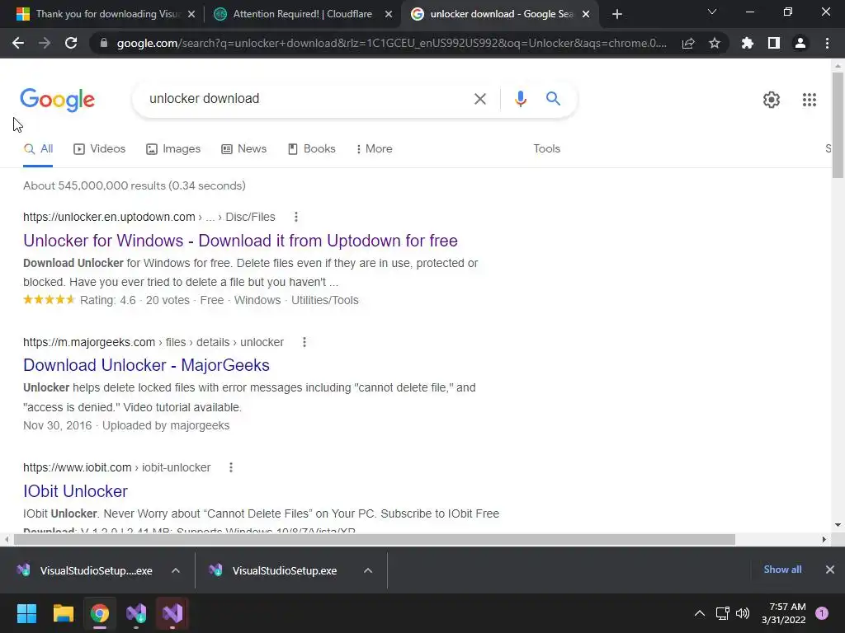Screen dimensions: 845x633
Task: Open the volume control in the tray
Action: 743,613
